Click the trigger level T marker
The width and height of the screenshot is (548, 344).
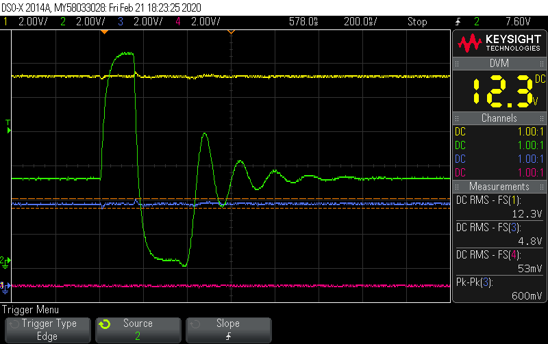8,127
